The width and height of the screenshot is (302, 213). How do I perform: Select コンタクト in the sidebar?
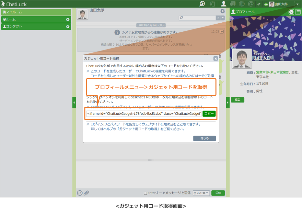[x=36, y=27]
